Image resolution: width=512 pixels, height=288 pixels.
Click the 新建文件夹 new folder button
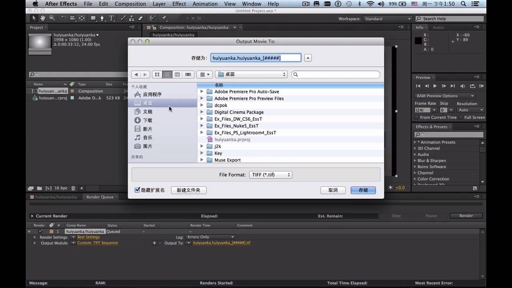point(188,190)
